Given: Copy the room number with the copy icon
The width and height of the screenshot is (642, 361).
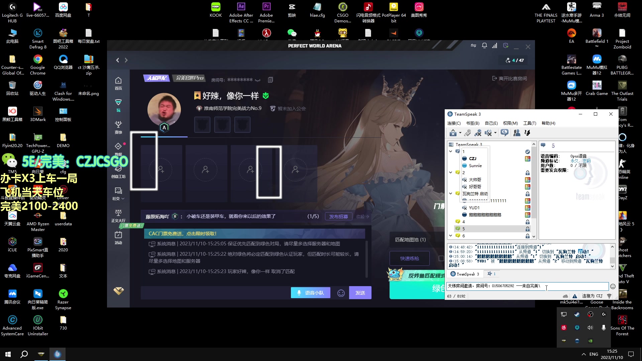Looking at the screenshot, I should (271, 80).
